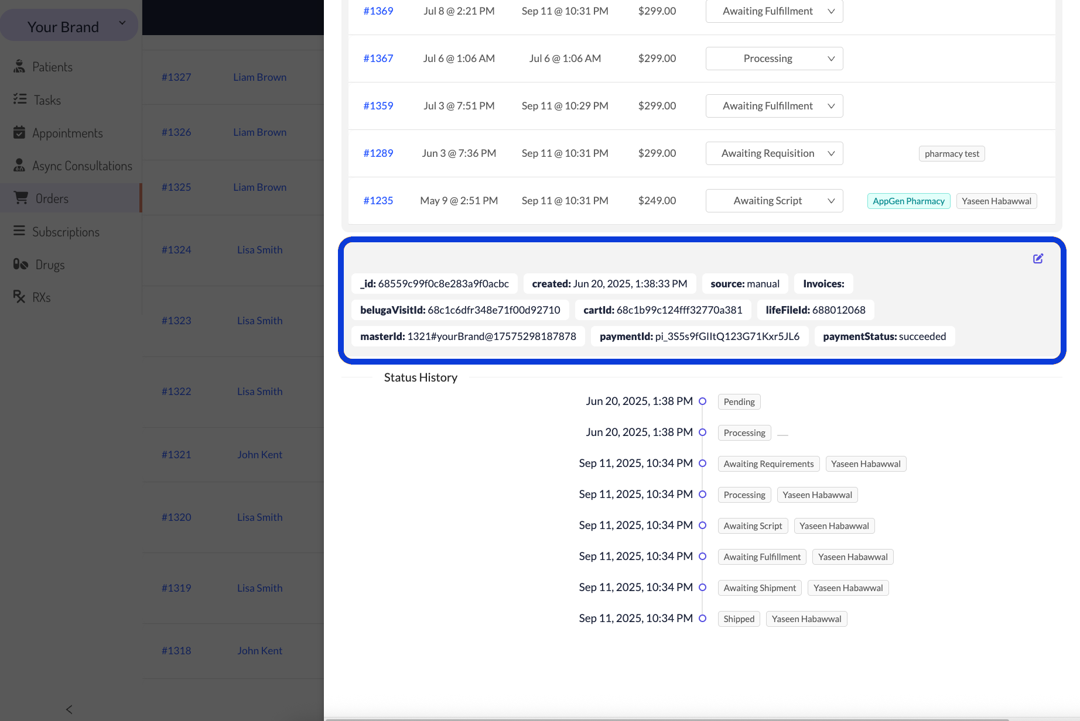
Task: Open order #1289 link
Action: (378, 153)
